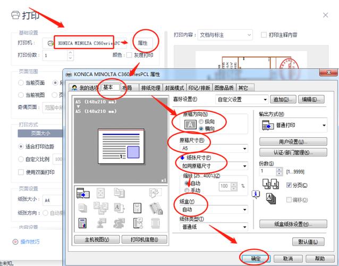Click the color chart quality icon
Viewport: 339px width, 266px height.
click(x=82, y=223)
